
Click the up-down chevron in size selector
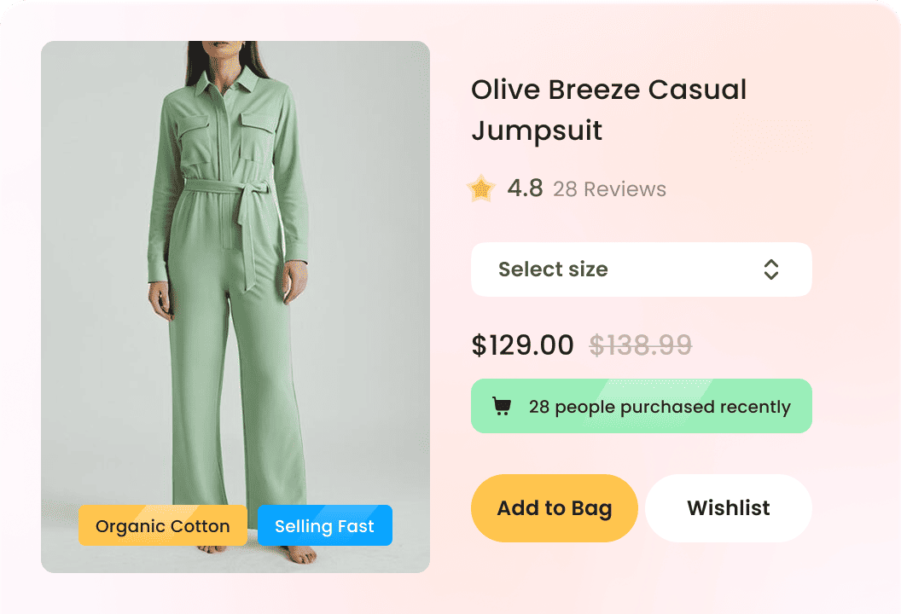pos(771,269)
